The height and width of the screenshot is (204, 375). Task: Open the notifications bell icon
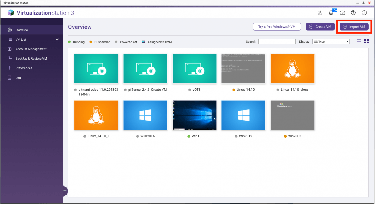click(x=331, y=13)
